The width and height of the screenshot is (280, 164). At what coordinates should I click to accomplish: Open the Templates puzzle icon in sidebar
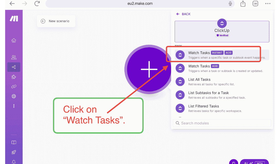[x=14, y=77]
